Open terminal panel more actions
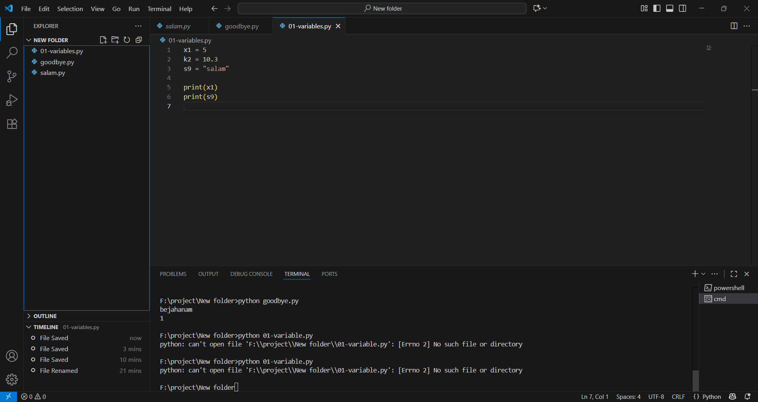The height and width of the screenshot is (402, 758). (715, 274)
